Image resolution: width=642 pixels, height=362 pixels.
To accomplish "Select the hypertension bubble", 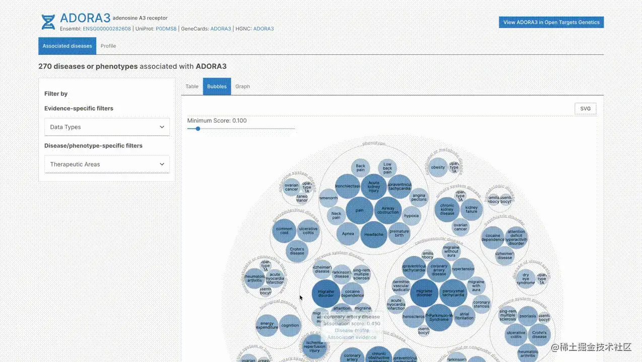I will 463,269.
